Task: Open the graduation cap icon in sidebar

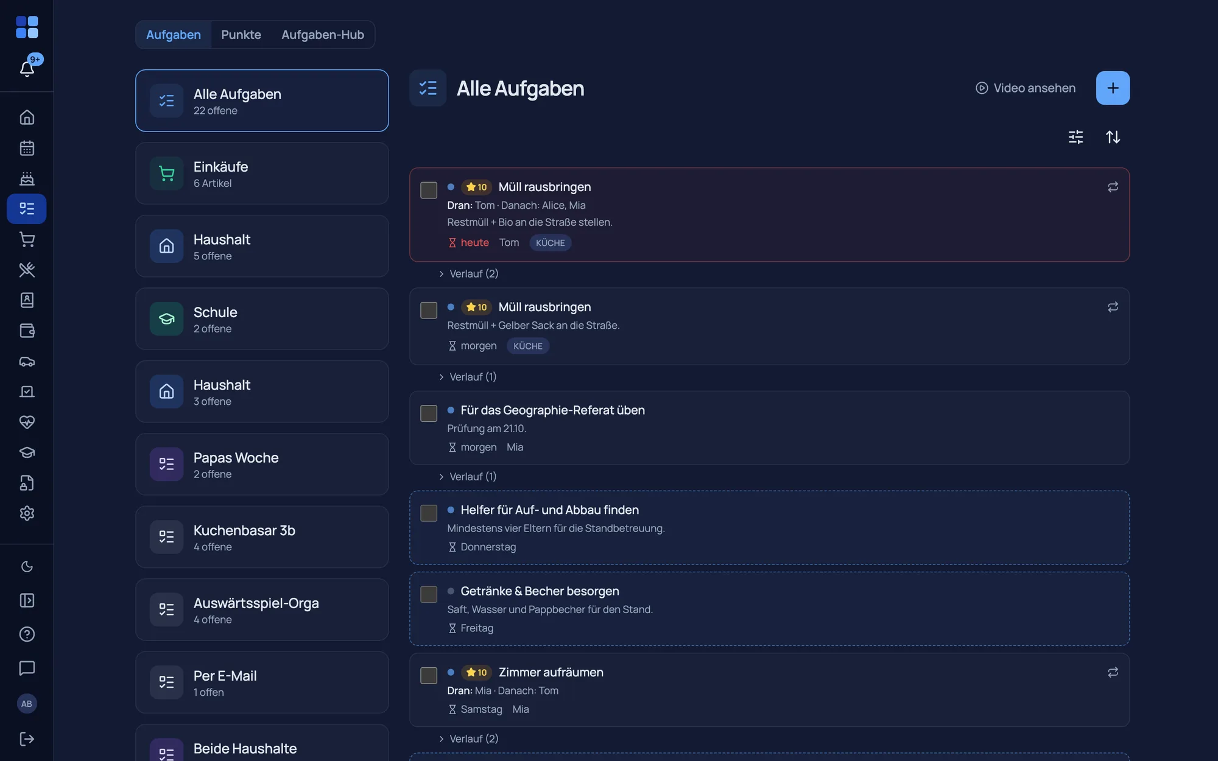Action: pos(27,452)
